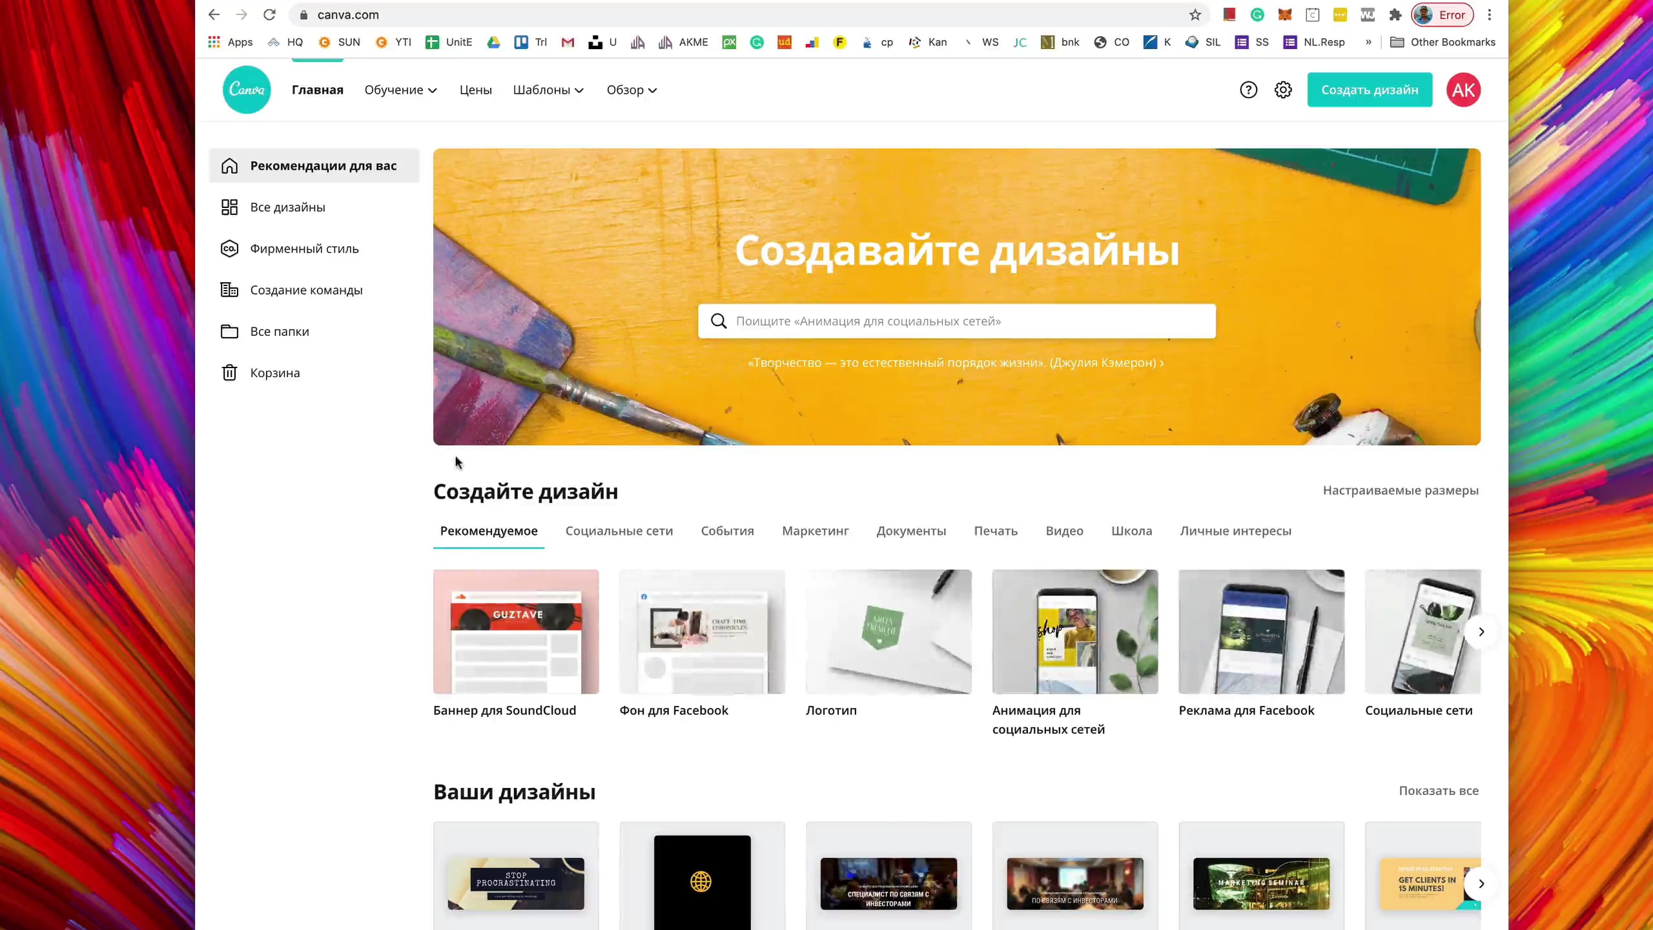
Task: Click the browser back arrow
Action: (214, 15)
